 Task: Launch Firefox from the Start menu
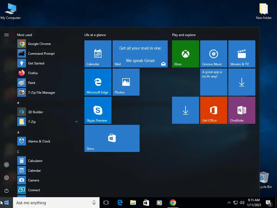[x=47, y=73]
